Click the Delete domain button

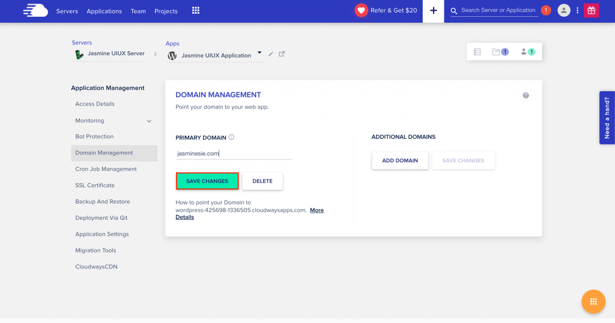262,181
